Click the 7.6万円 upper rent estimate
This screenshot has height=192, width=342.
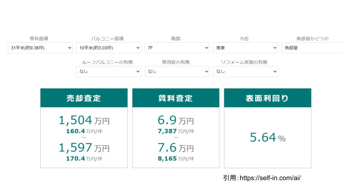(176, 148)
